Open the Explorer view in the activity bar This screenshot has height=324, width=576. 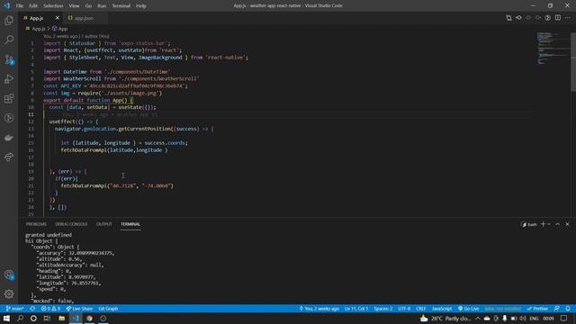(9, 20)
